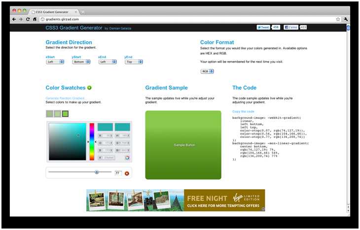Click the CSS3 Gradient Generator site title
360x230 pixels.
pyautogui.click(x=73, y=28)
